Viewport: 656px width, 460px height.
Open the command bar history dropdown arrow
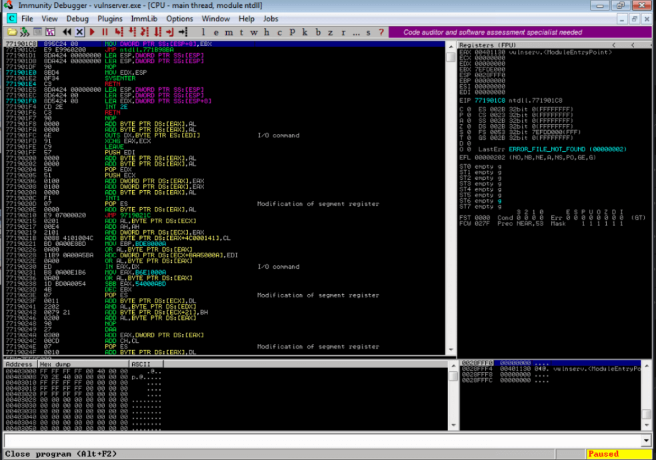pos(647,441)
